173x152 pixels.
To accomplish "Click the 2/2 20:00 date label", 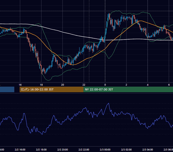I will 63,149.
